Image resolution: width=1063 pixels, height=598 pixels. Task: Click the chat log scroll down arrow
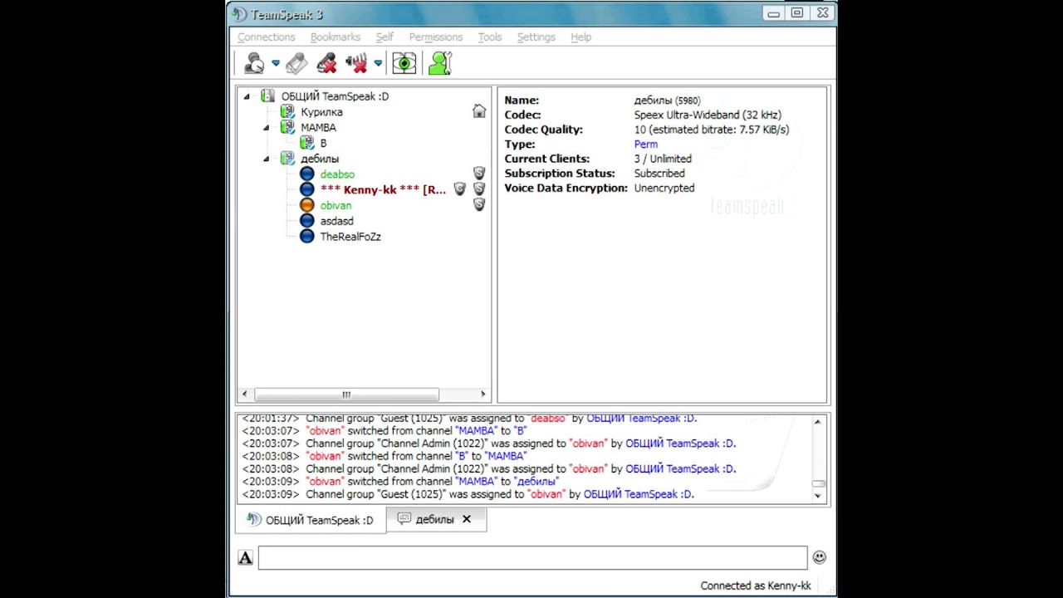coord(818,496)
